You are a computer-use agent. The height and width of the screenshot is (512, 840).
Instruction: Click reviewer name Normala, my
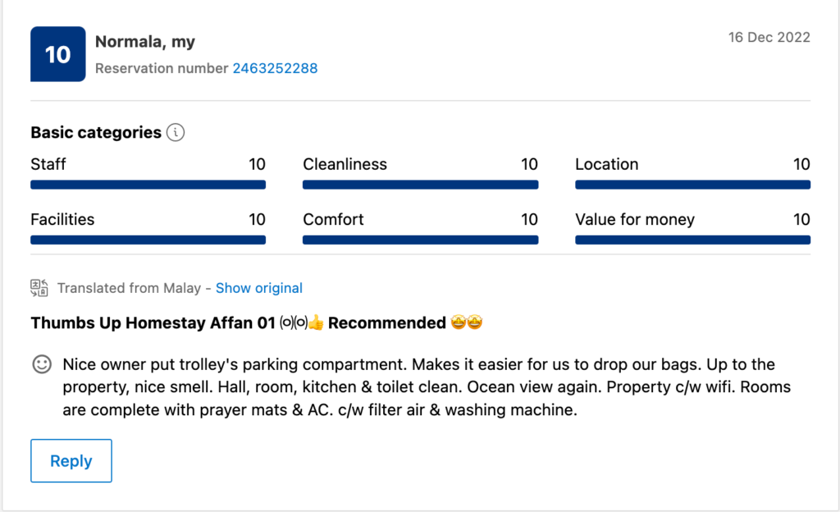click(145, 42)
